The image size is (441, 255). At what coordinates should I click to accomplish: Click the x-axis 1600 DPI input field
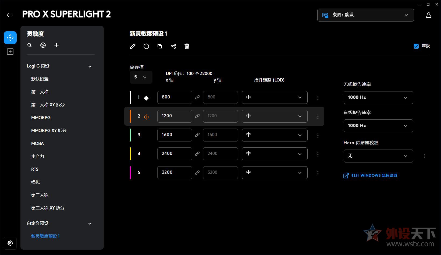click(x=175, y=135)
